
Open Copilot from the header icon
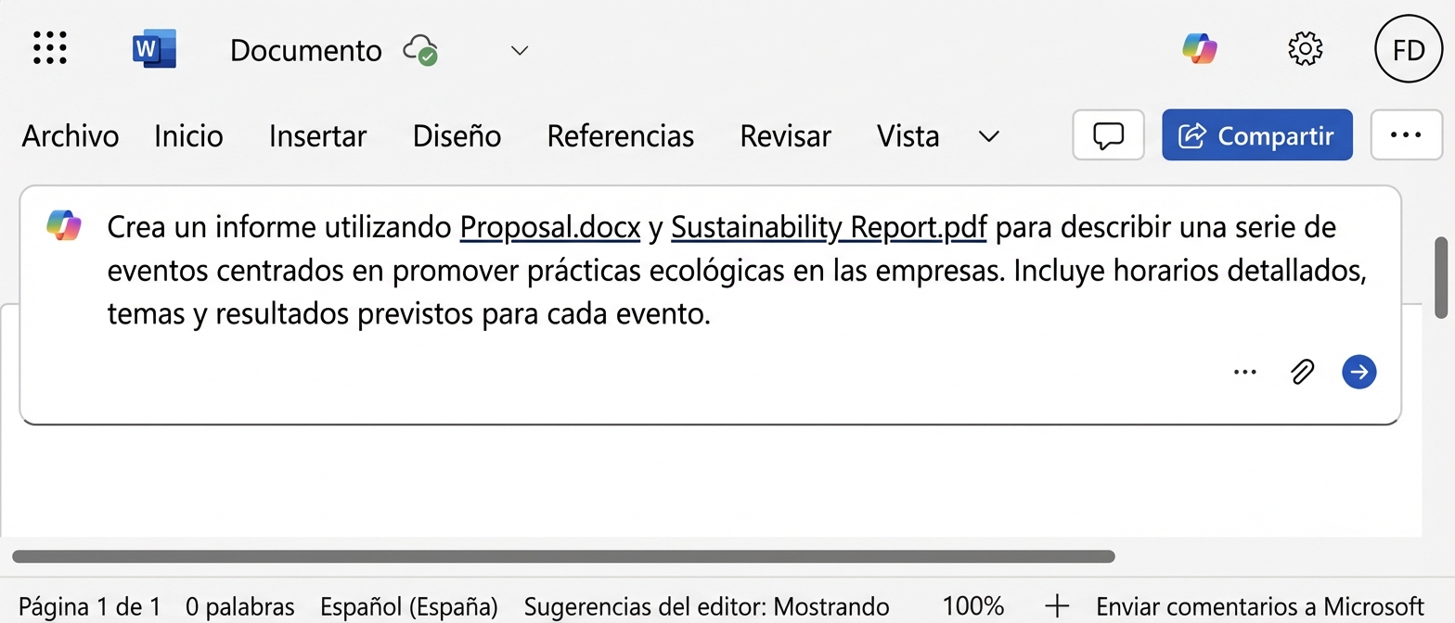click(1200, 48)
